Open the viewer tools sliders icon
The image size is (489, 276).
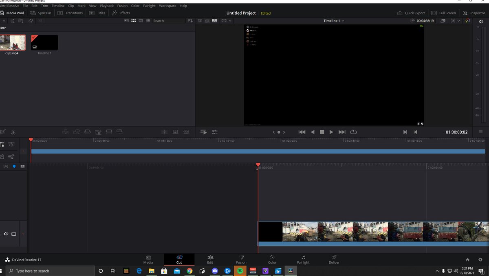(x=215, y=132)
